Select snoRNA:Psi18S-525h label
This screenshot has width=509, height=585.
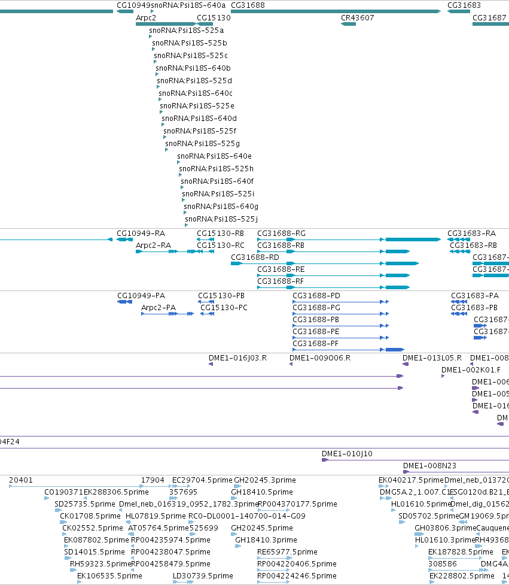click(x=216, y=169)
